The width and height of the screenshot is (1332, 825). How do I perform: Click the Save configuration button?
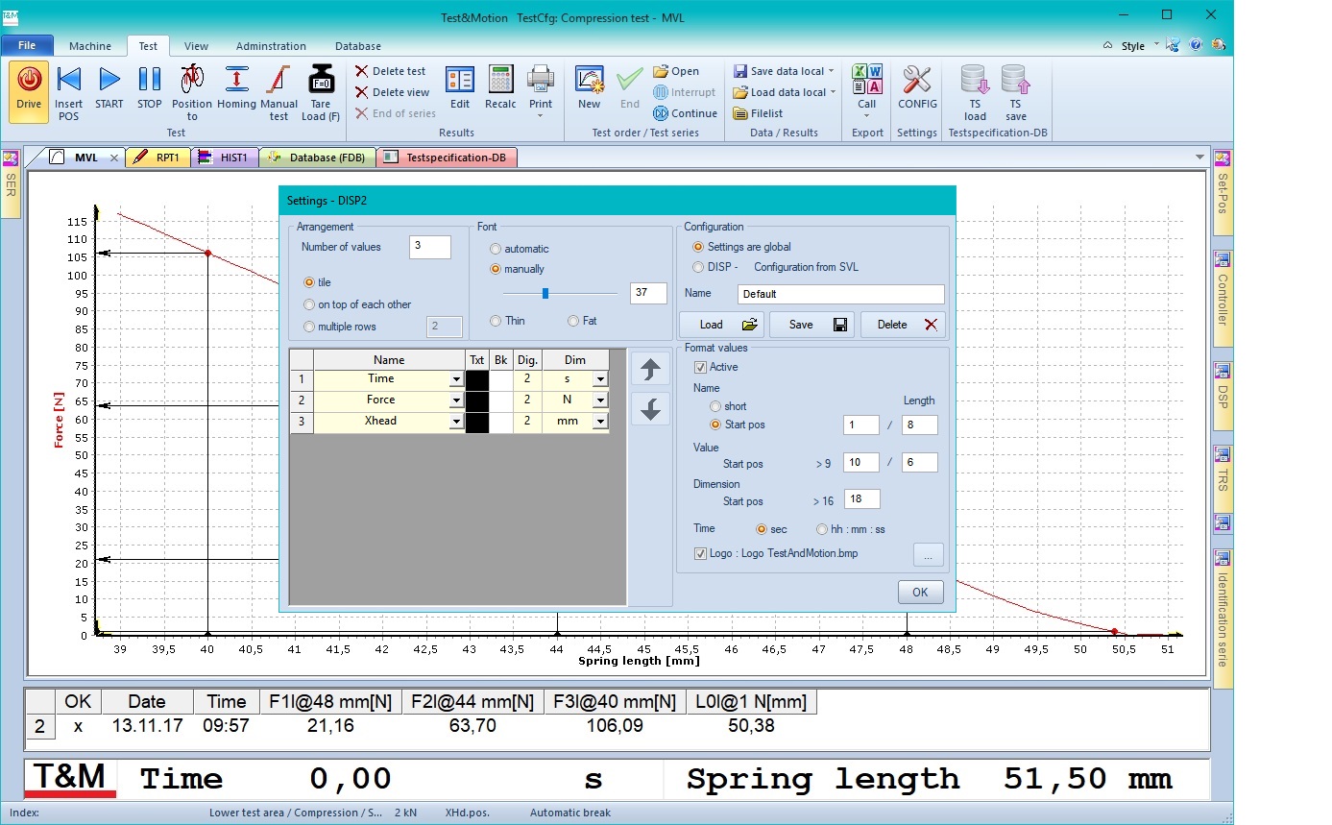(811, 325)
